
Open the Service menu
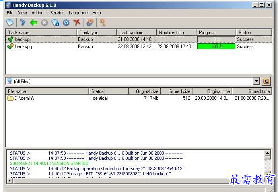point(57,13)
